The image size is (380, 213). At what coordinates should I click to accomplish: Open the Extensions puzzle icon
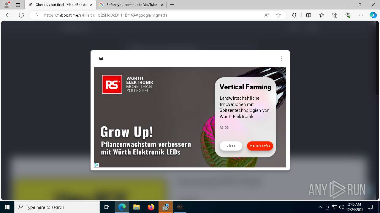tap(294, 15)
